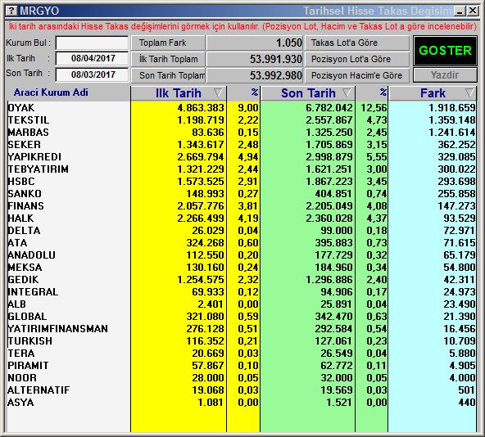
Task: Click OYAK Fark value 1.918.659
Action: [452, 107]
